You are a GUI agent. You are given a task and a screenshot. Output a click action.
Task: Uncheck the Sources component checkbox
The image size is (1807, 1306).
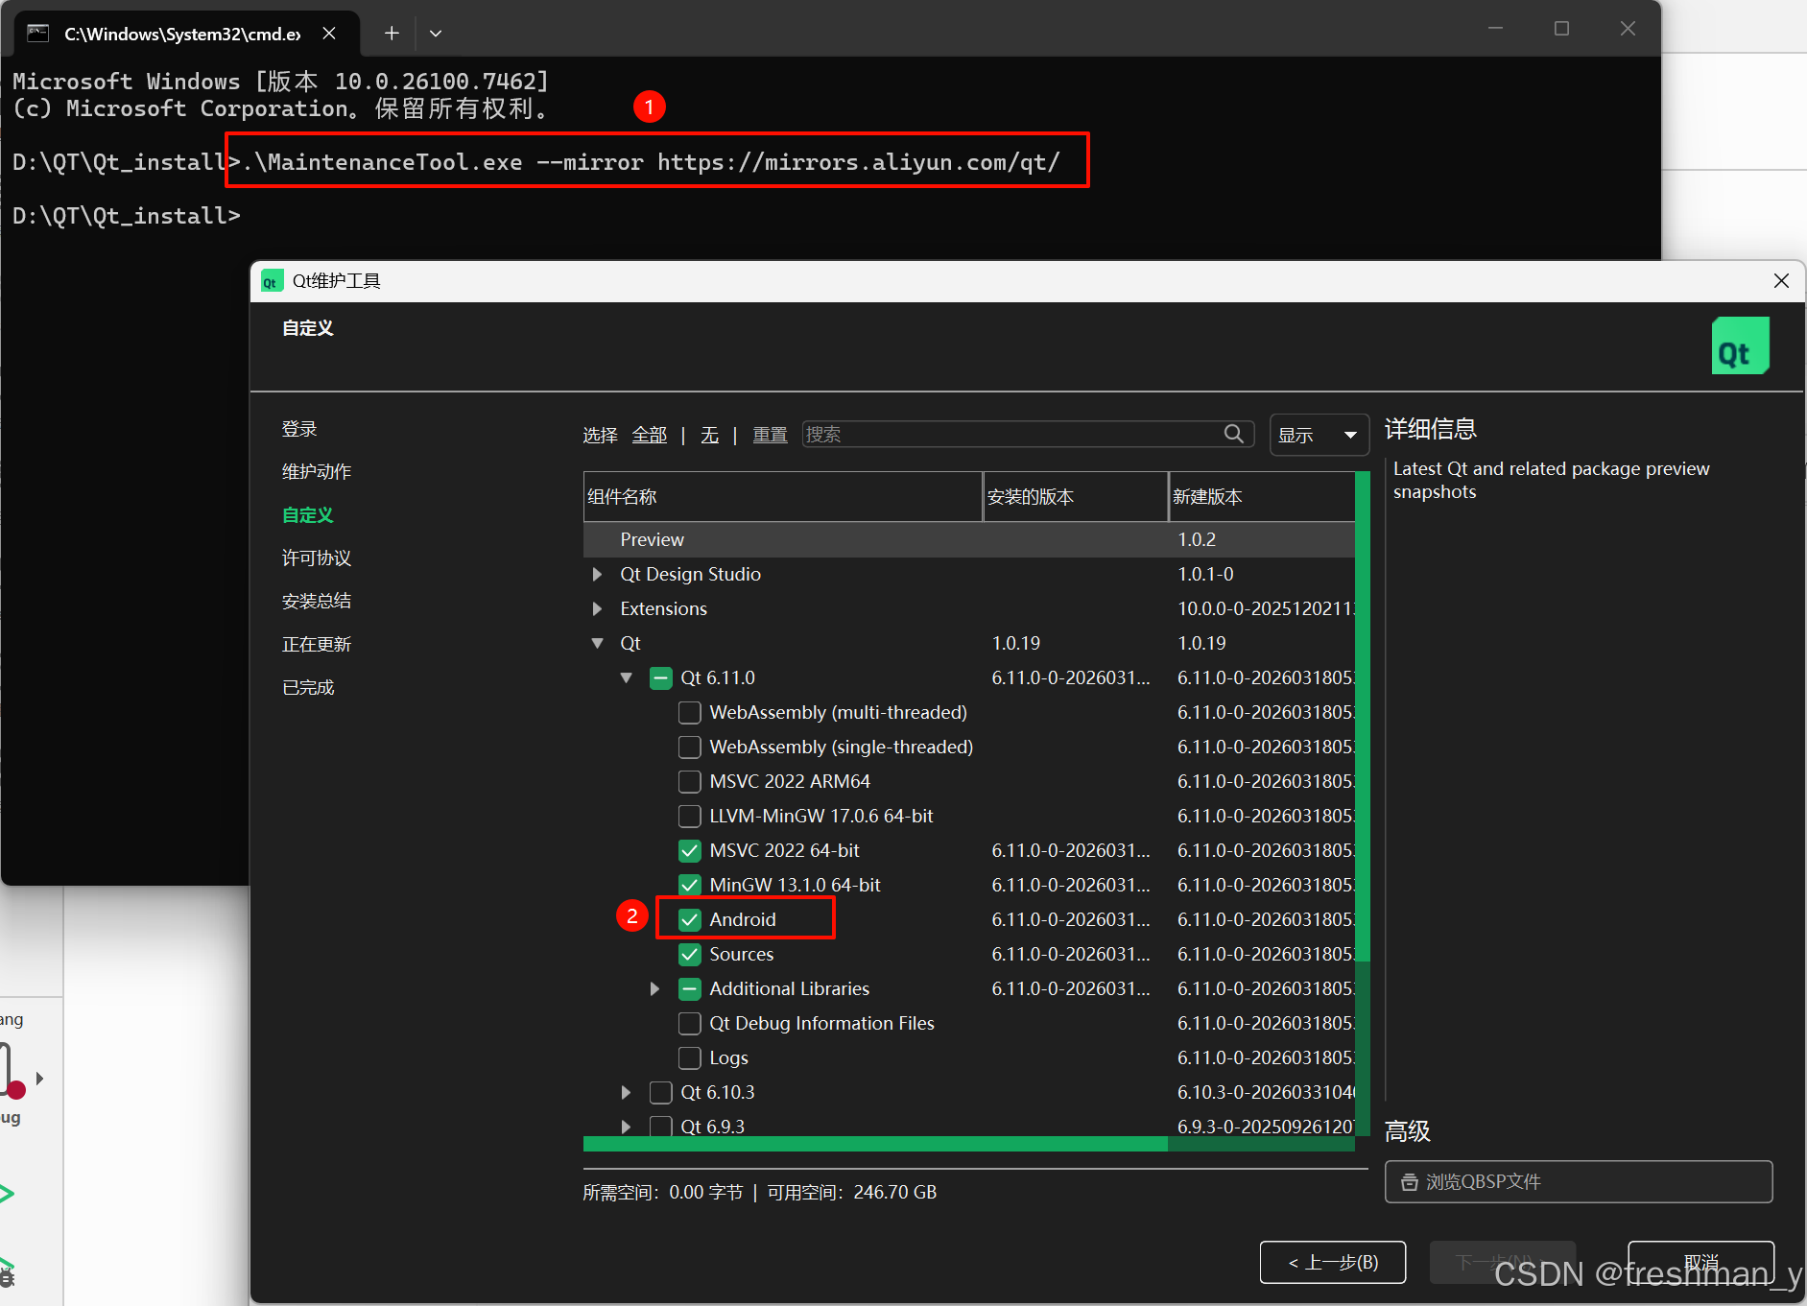690,954
